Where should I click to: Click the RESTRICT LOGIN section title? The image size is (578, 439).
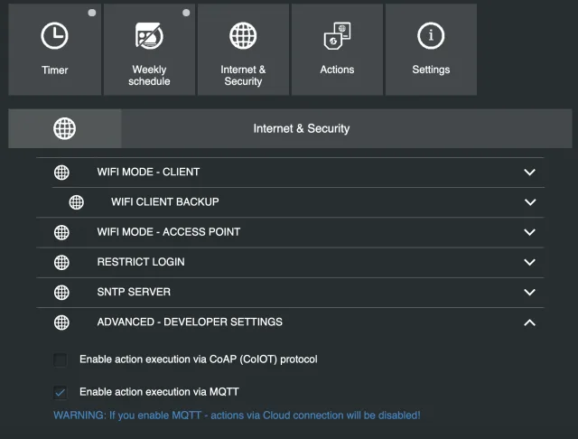click(x=140, y=262)
